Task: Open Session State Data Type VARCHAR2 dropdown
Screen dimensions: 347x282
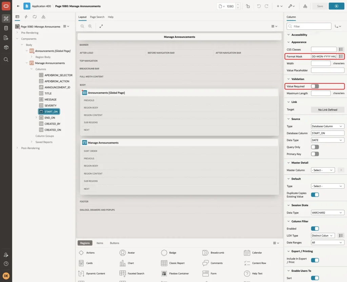Action: click(x=328, y=213)
